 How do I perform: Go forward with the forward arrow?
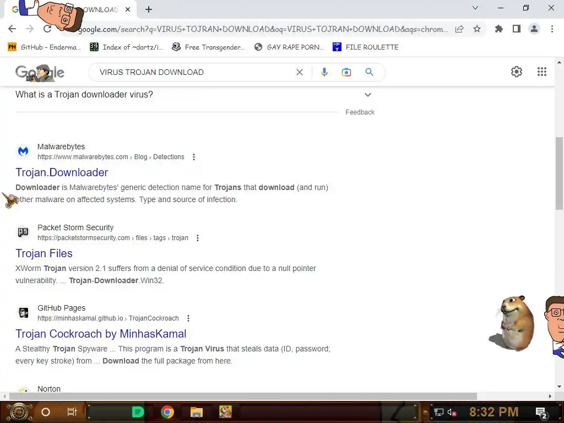tap(30, 29)
